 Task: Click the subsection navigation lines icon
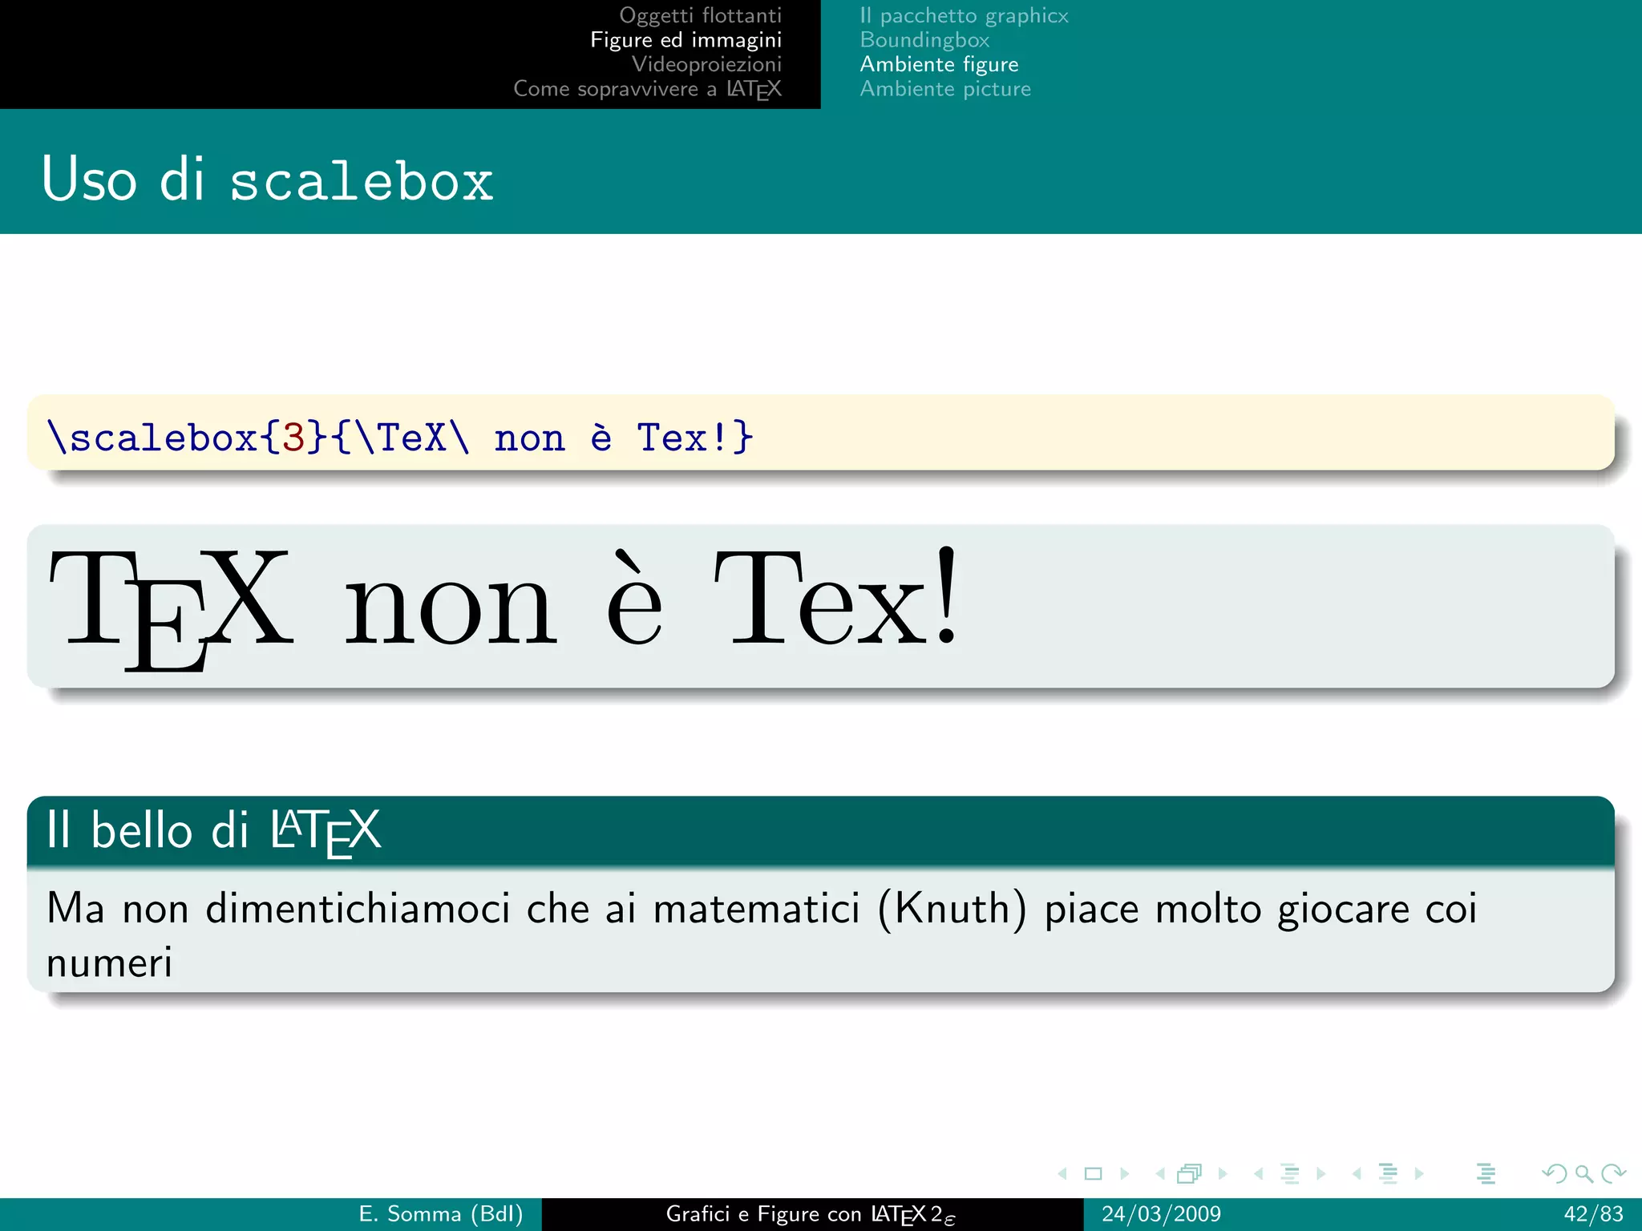[x=1289, y=1174]
